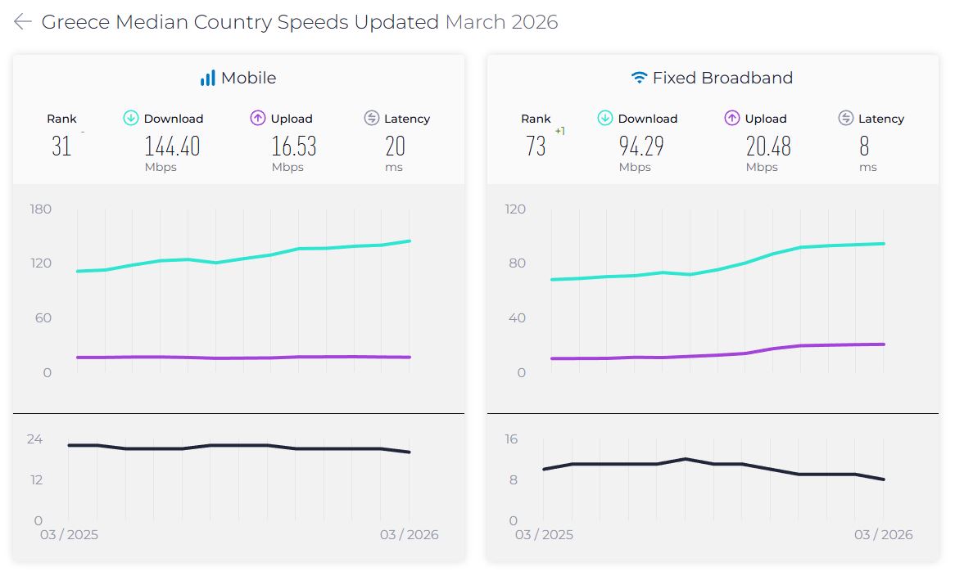
Task: Click the 03 / 2026 label under Mobile chart
Action: (409, 535)
